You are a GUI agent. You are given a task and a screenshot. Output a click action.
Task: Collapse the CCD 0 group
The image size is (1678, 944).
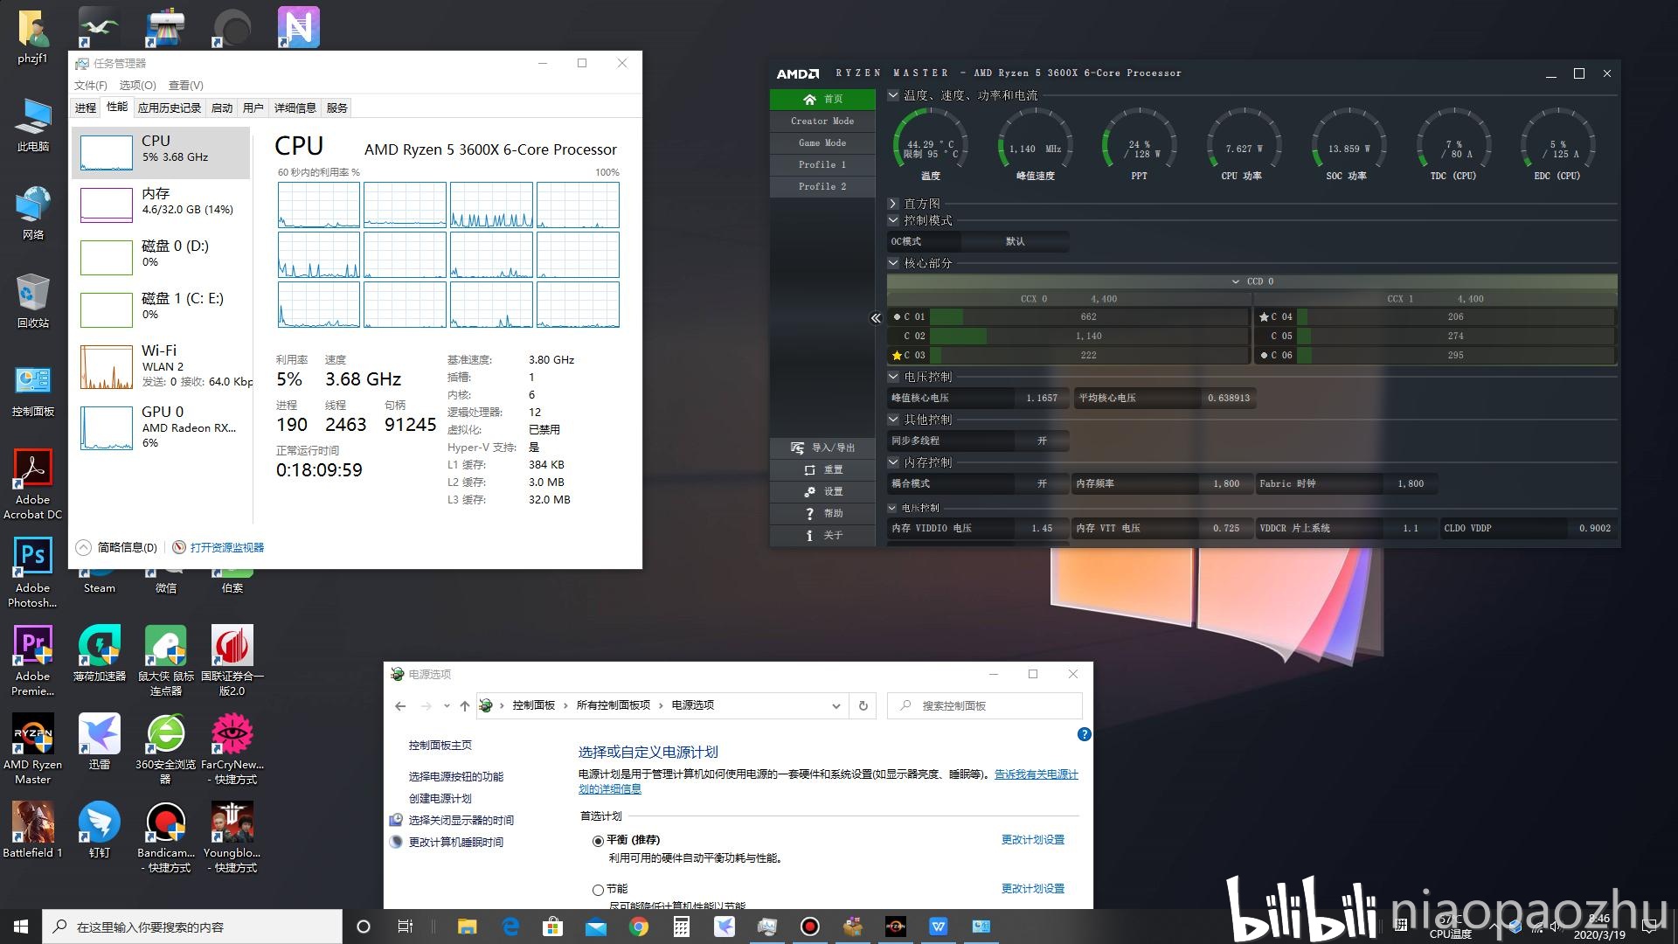(1235, 281)
